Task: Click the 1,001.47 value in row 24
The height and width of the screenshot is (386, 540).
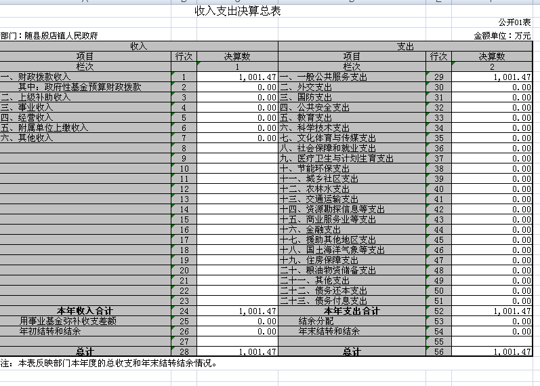Action: tap(237, 311)
